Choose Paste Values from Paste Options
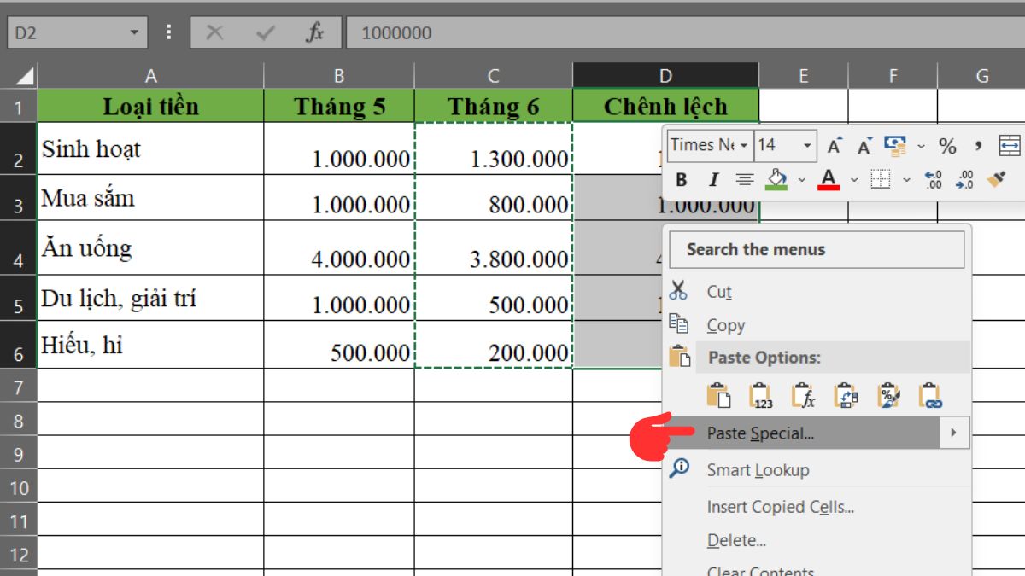 click(x=761, y=395)
